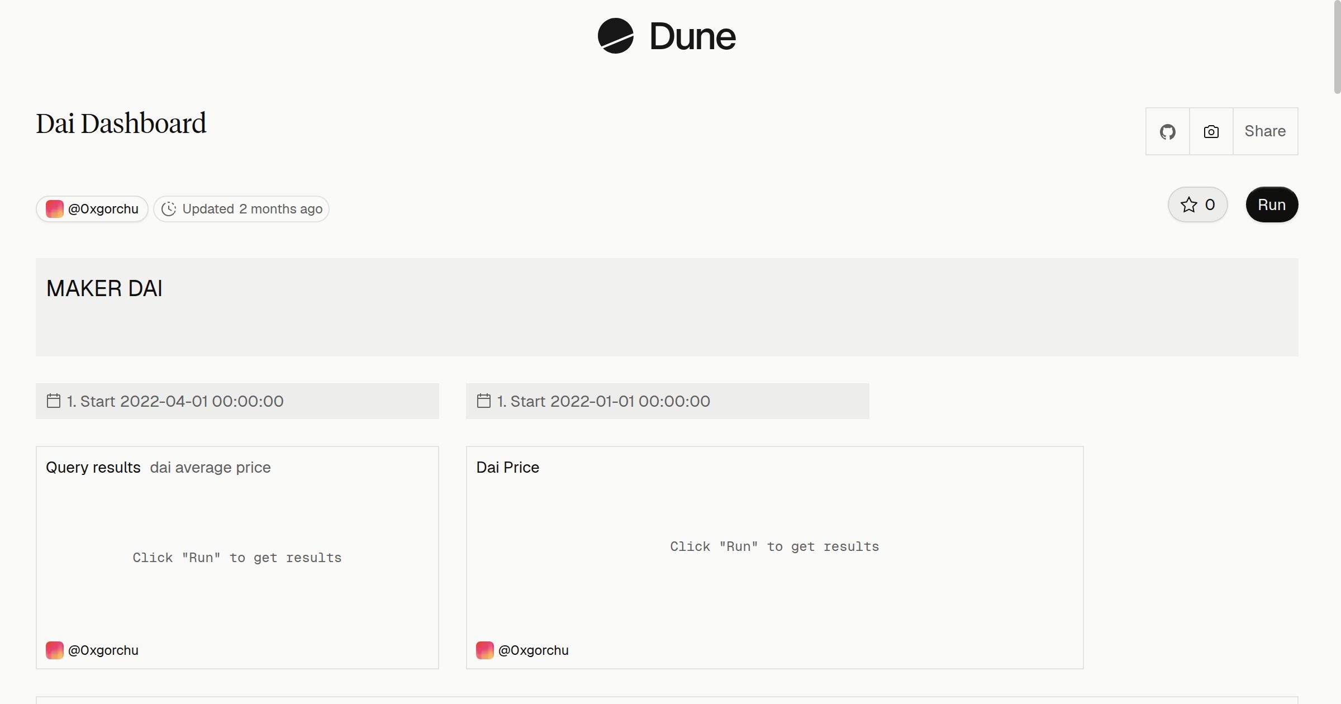Image resolution: width=1341 pixels, height=704 pixels.
Task: Click the avatar in the author badge
Action: point(54,209)
